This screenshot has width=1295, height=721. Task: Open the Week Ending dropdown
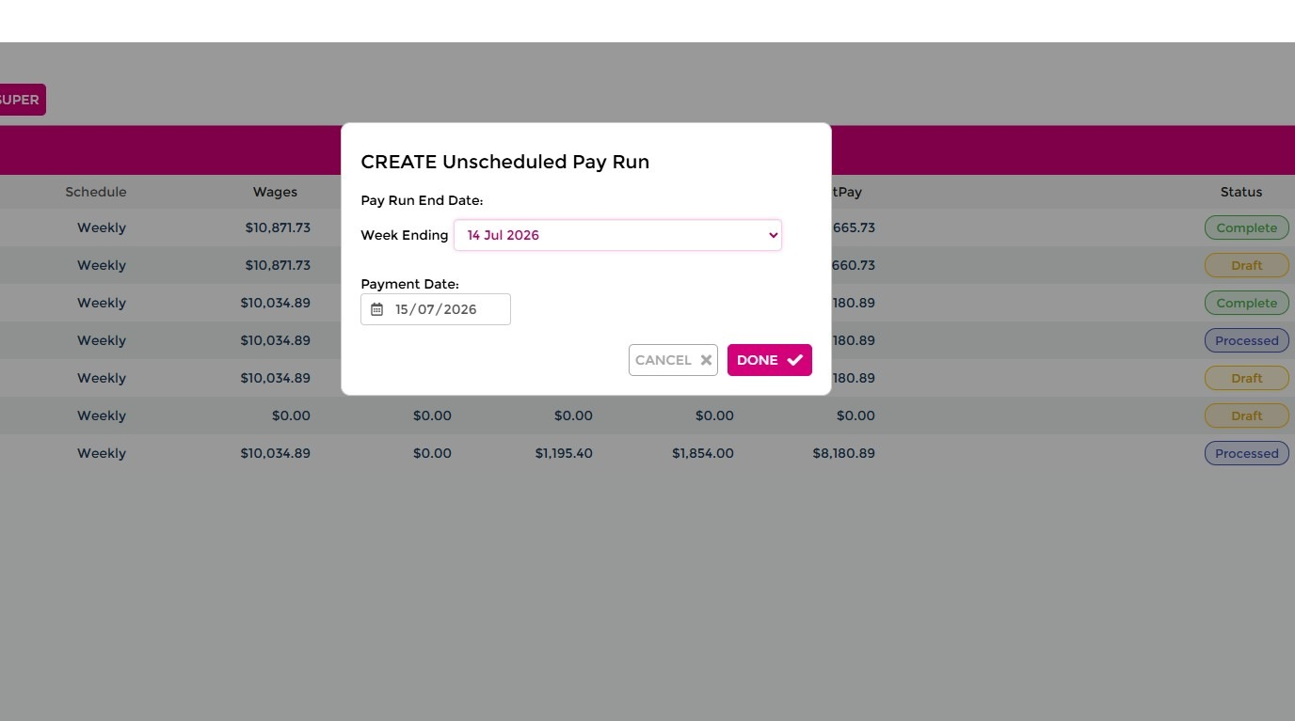click(x=617, y=235)
